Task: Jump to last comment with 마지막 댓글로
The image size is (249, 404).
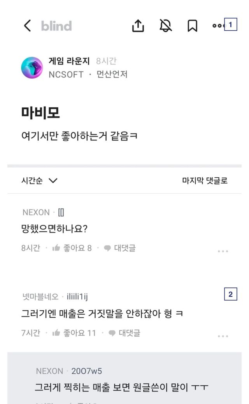Action: coord(205,180)
